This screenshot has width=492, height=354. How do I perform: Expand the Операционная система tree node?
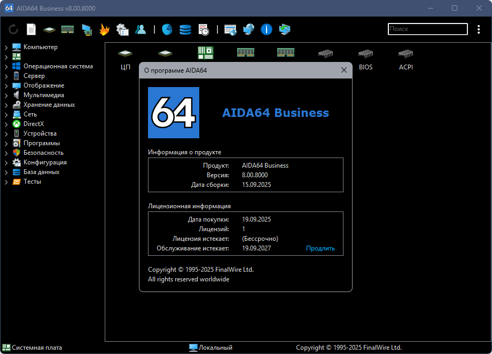coord(6,66)
